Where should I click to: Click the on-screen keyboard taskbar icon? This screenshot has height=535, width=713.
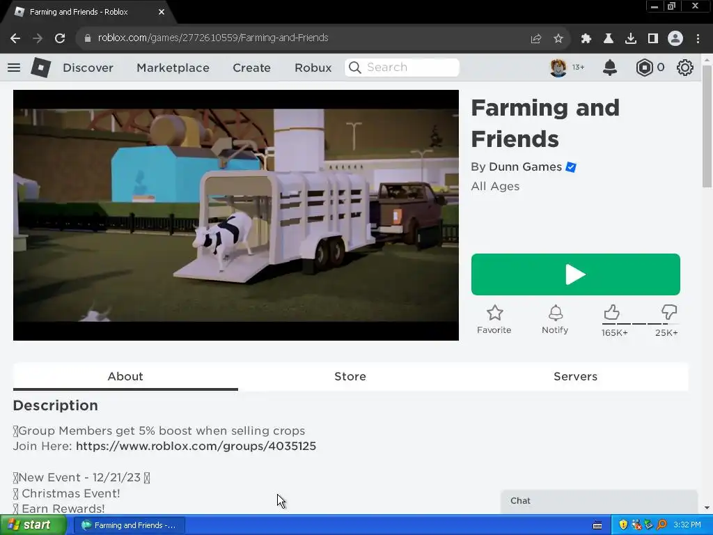tap(597, 525)
